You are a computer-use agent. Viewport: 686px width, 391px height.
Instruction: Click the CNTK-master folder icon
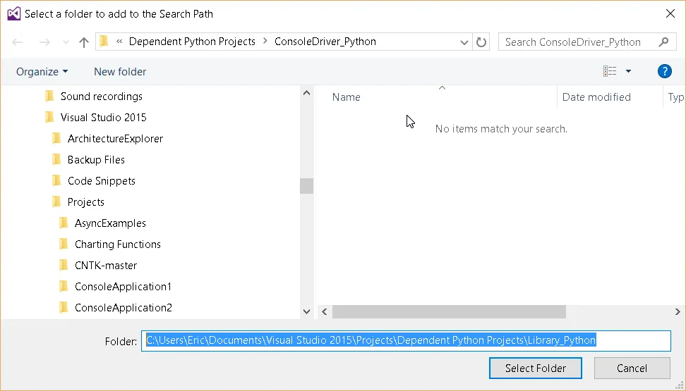(64, 266)
